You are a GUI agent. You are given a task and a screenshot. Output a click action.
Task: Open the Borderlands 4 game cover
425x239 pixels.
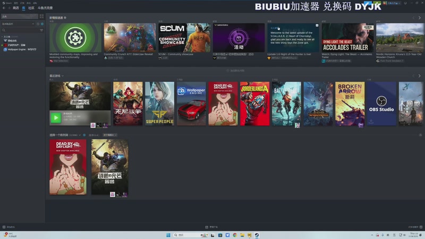255,104
